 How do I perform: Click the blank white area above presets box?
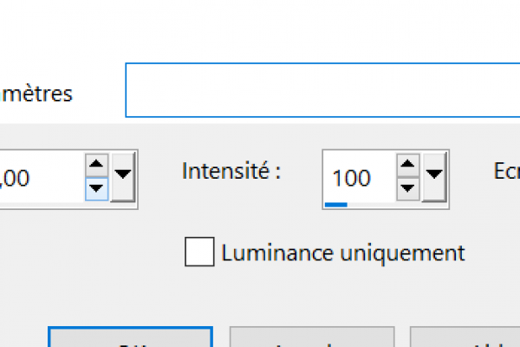click(x=260, y=29)
